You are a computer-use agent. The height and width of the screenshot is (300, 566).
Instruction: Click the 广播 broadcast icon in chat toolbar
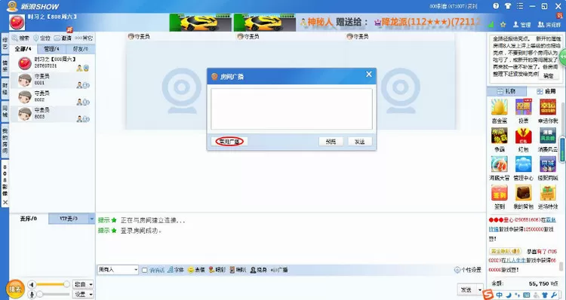coord(279,270)
